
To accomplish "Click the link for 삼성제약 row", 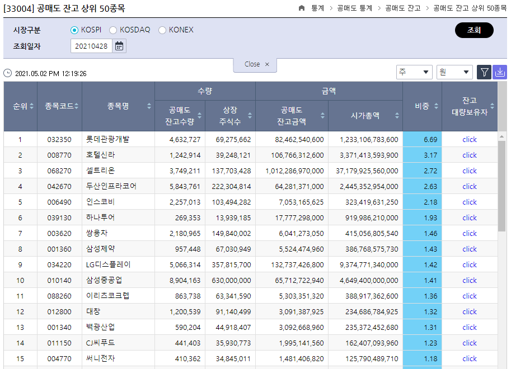I will [469, 249].
